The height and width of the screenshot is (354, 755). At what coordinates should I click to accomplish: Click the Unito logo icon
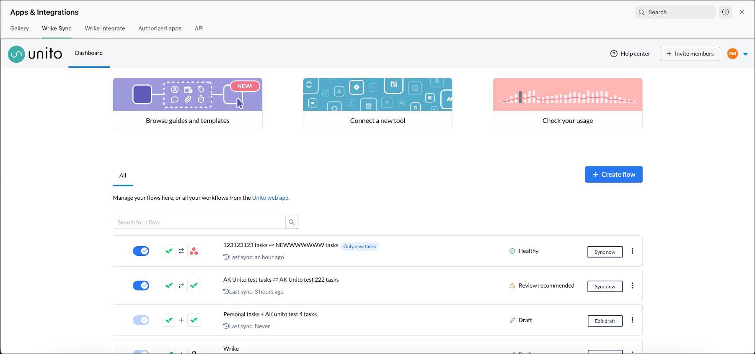coord(17,54)
